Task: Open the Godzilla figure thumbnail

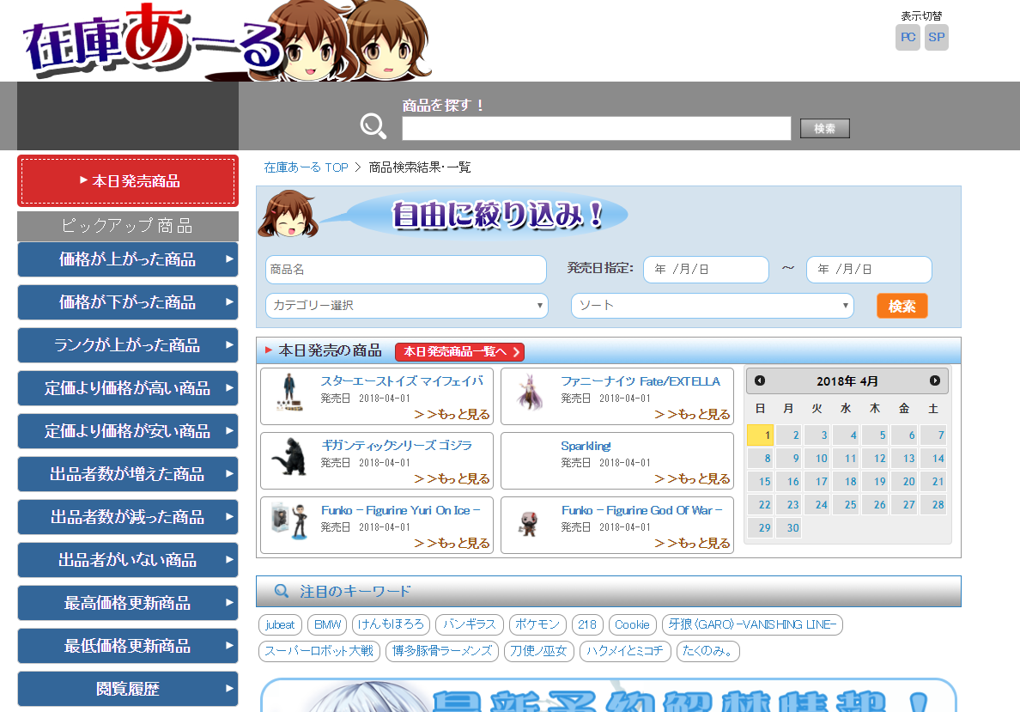Action: [288, 459]
